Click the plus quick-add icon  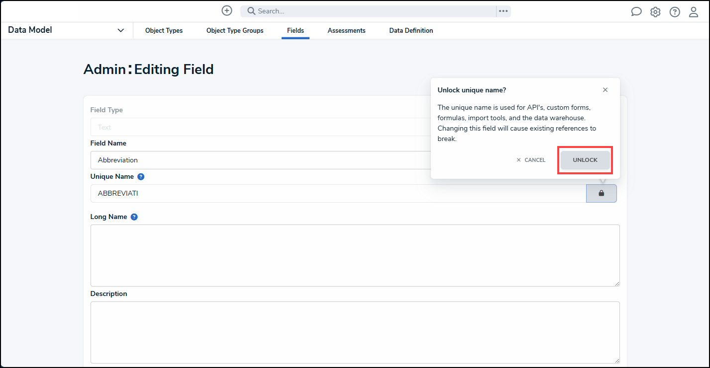click(x=227, y=11)
